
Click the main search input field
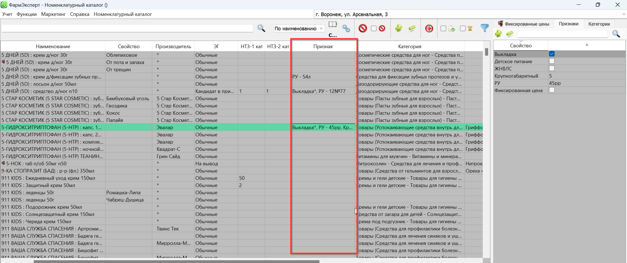pyautogui.click(x=127, y=28)
